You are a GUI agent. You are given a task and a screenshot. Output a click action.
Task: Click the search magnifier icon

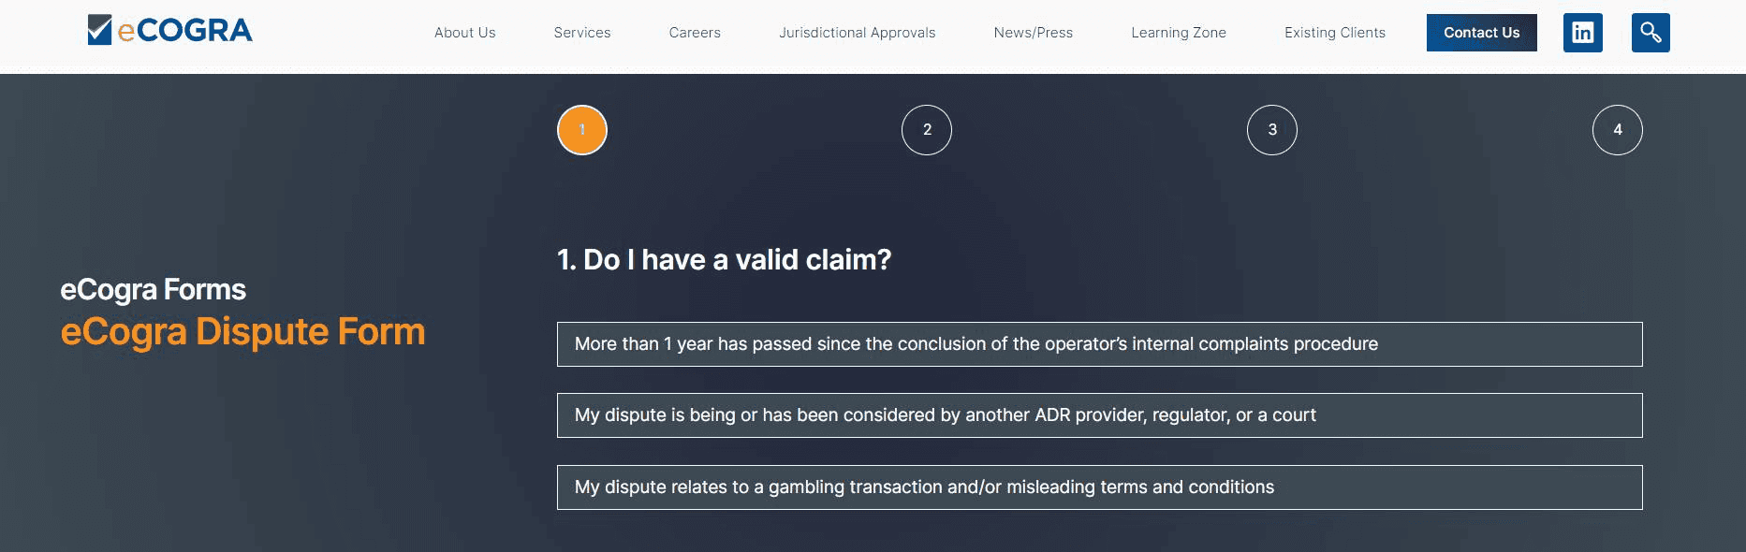pyautogui.click(x=1650, y=33)
